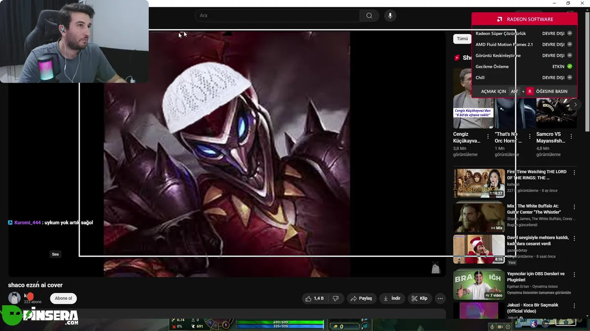Click the search magnifier button
Screen dimensions: 590x331
[369, 16]
